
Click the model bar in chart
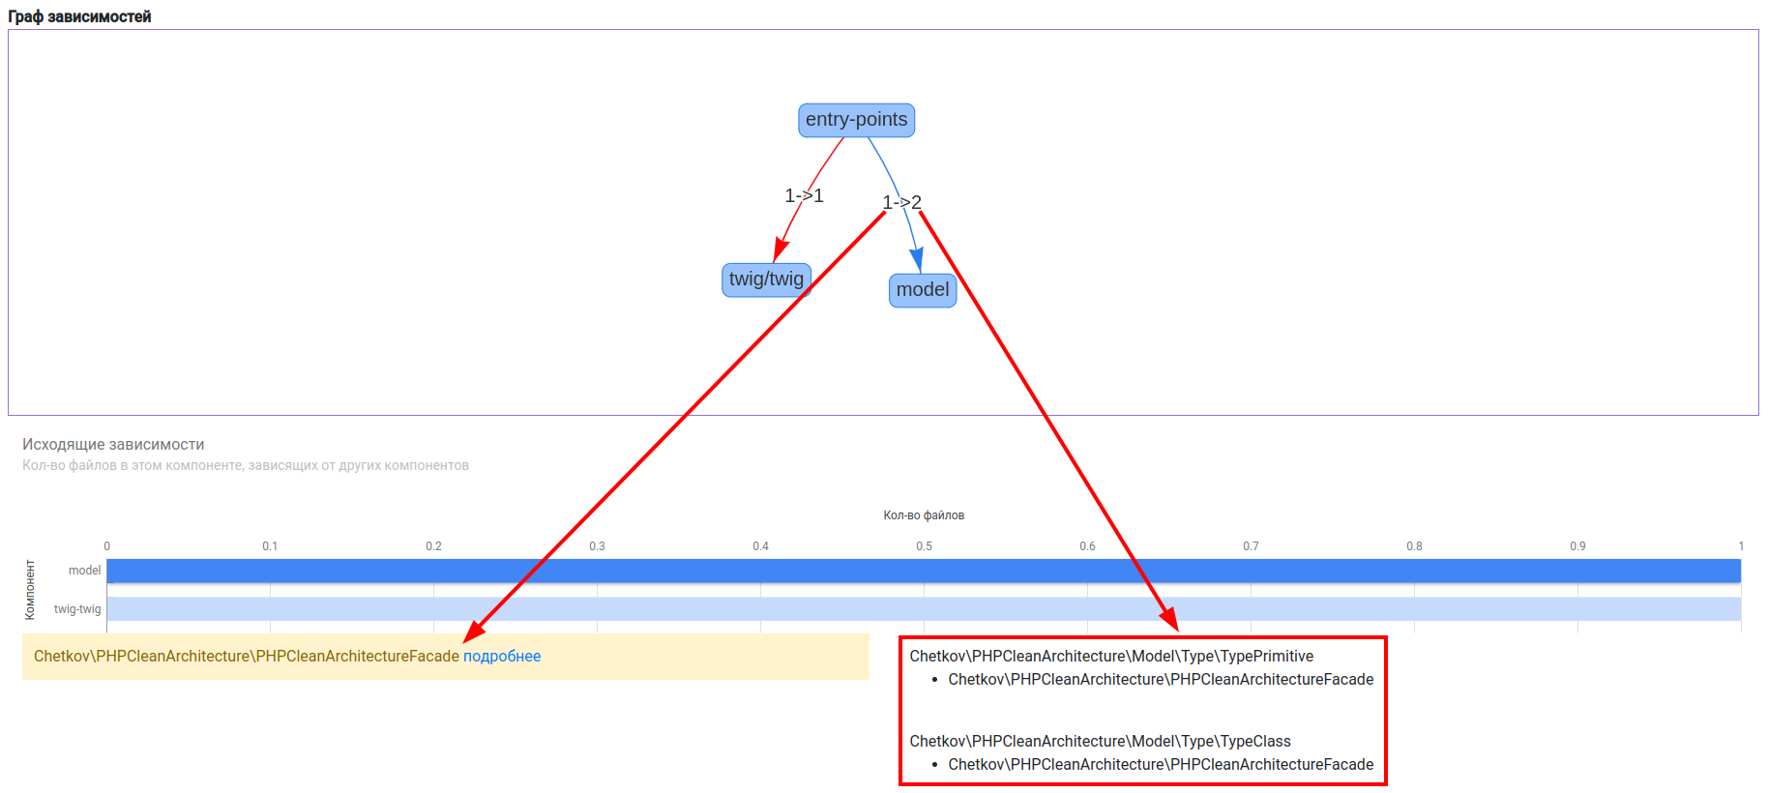tap(924, 571)
